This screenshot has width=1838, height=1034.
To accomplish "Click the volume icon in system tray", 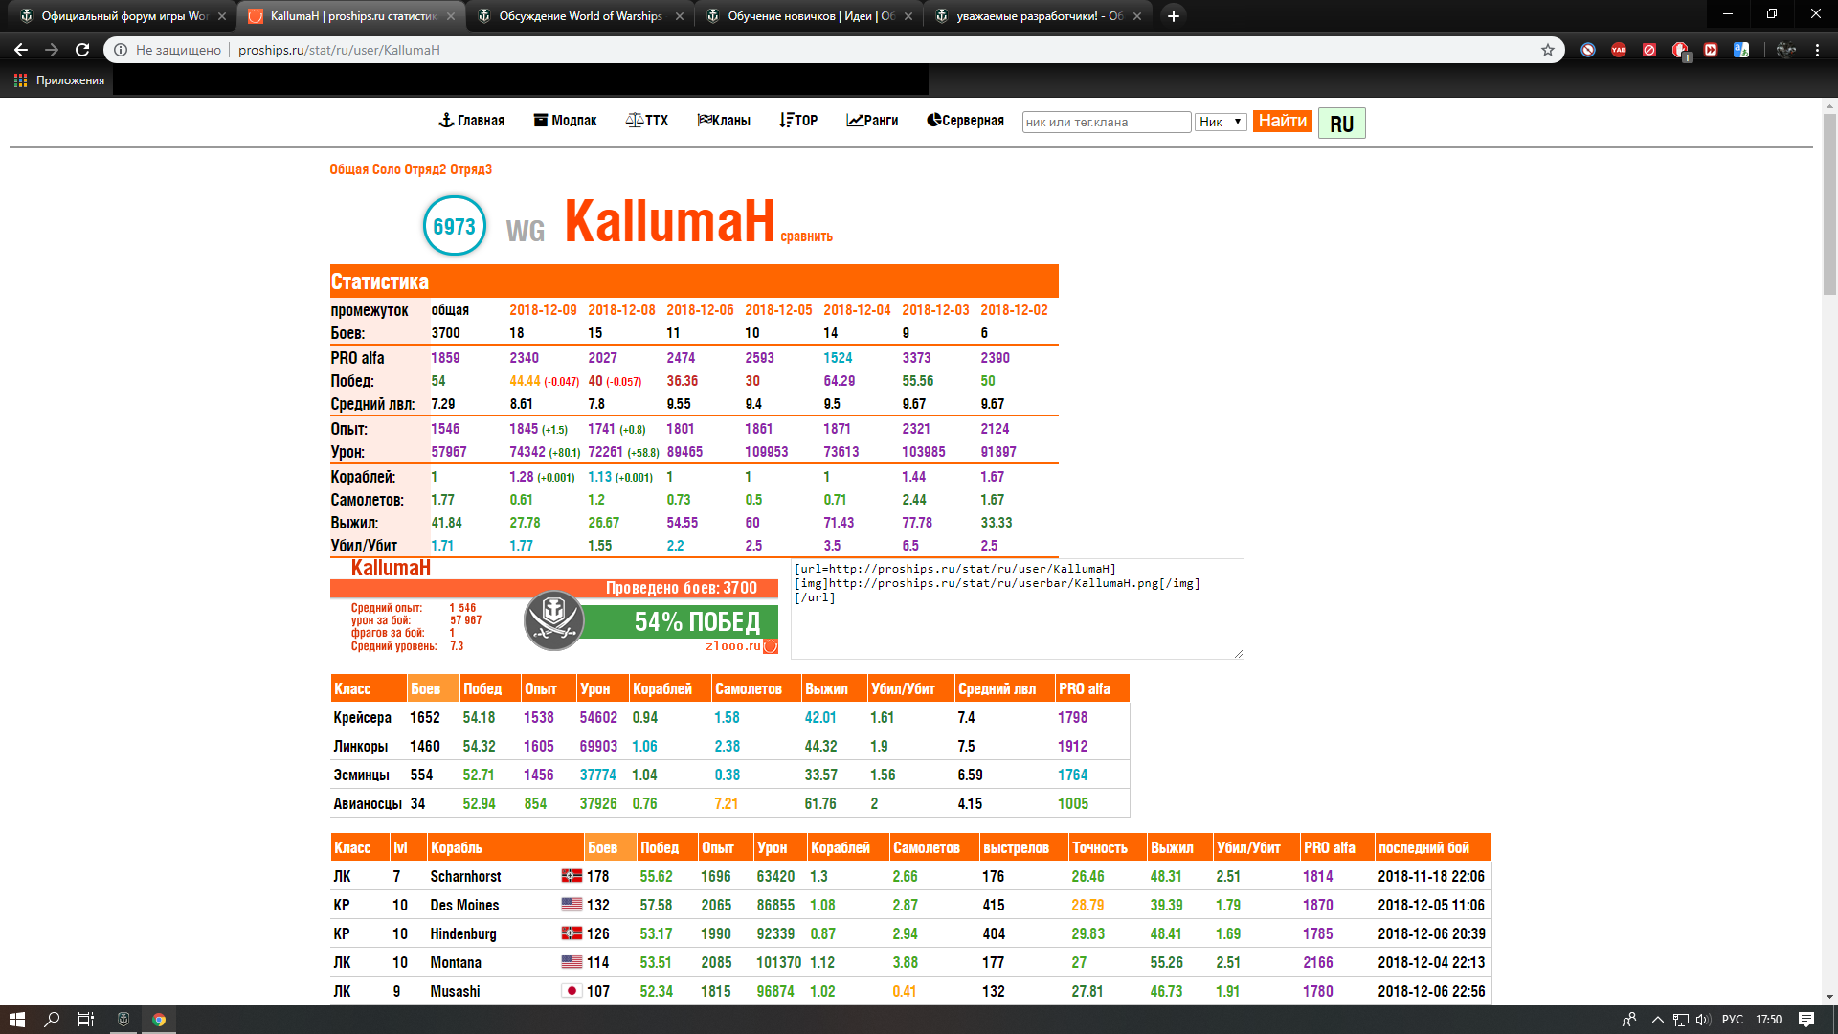I will pyautogui.click(x=1703, y=1020).
